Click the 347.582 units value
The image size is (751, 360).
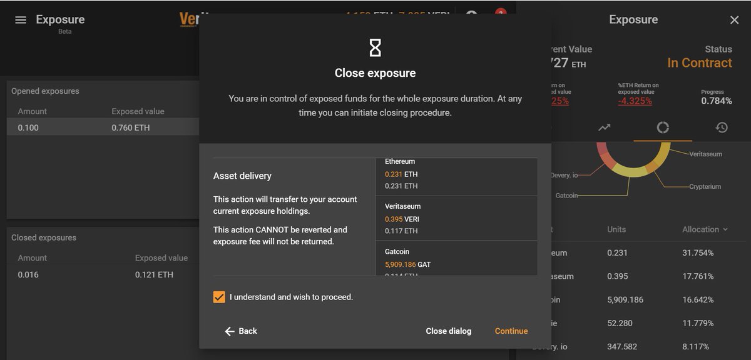pos(622,346)
